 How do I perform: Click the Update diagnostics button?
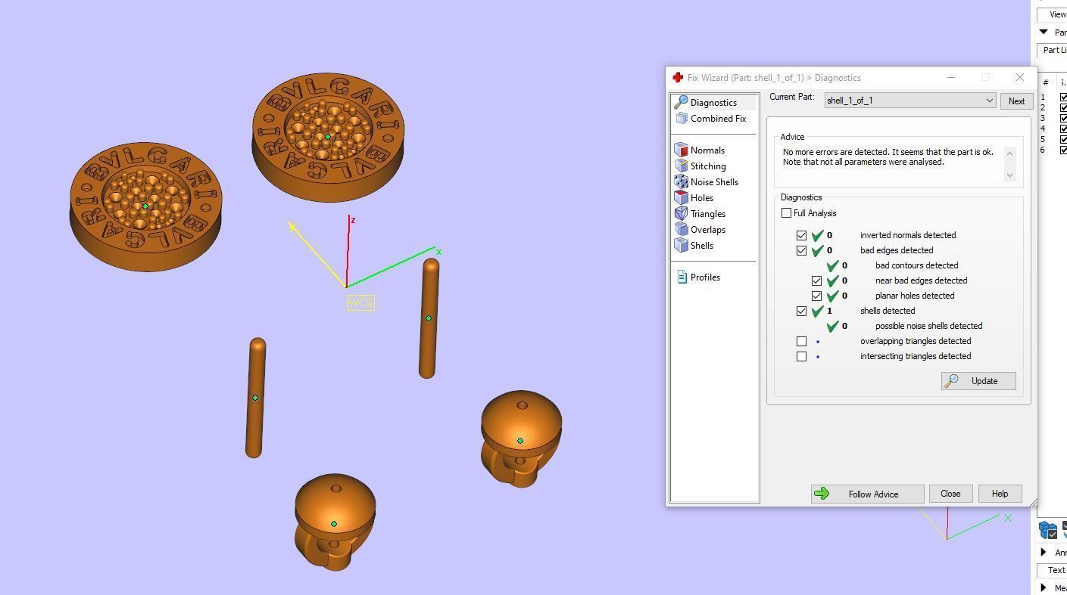(x=978, y=381)
